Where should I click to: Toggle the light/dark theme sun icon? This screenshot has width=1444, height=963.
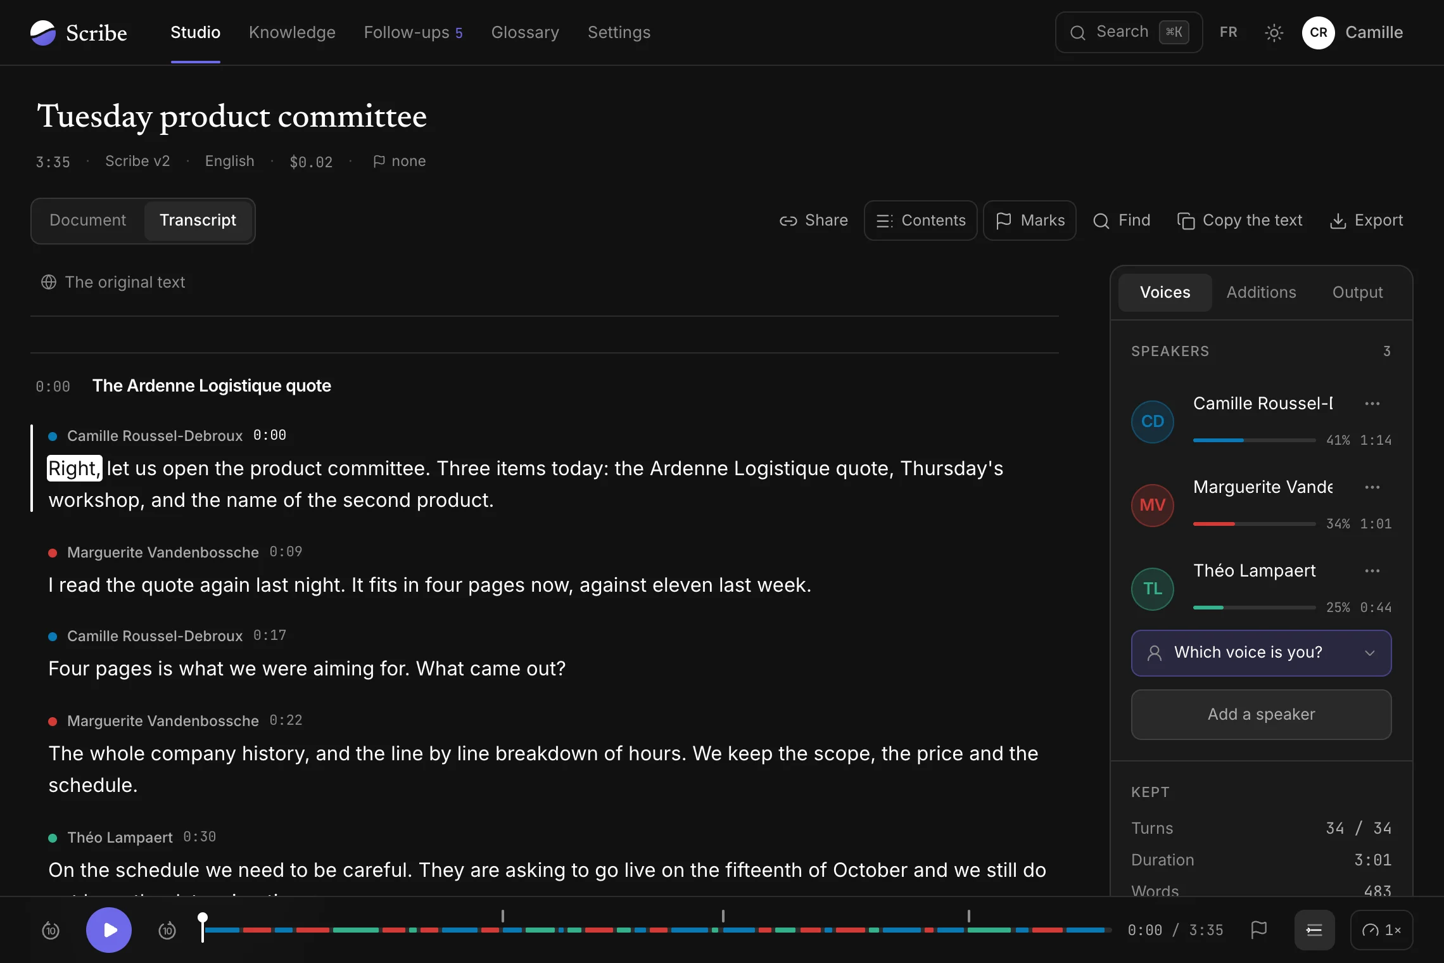pyautogui.click(x=1274, y=32)
